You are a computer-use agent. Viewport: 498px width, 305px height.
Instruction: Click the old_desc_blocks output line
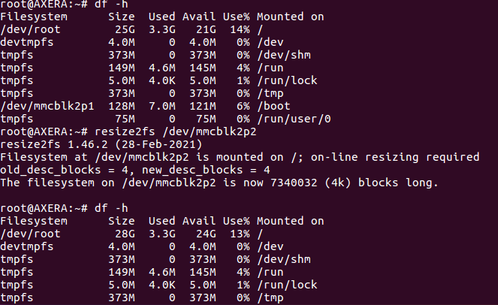(x=135, y=170)
